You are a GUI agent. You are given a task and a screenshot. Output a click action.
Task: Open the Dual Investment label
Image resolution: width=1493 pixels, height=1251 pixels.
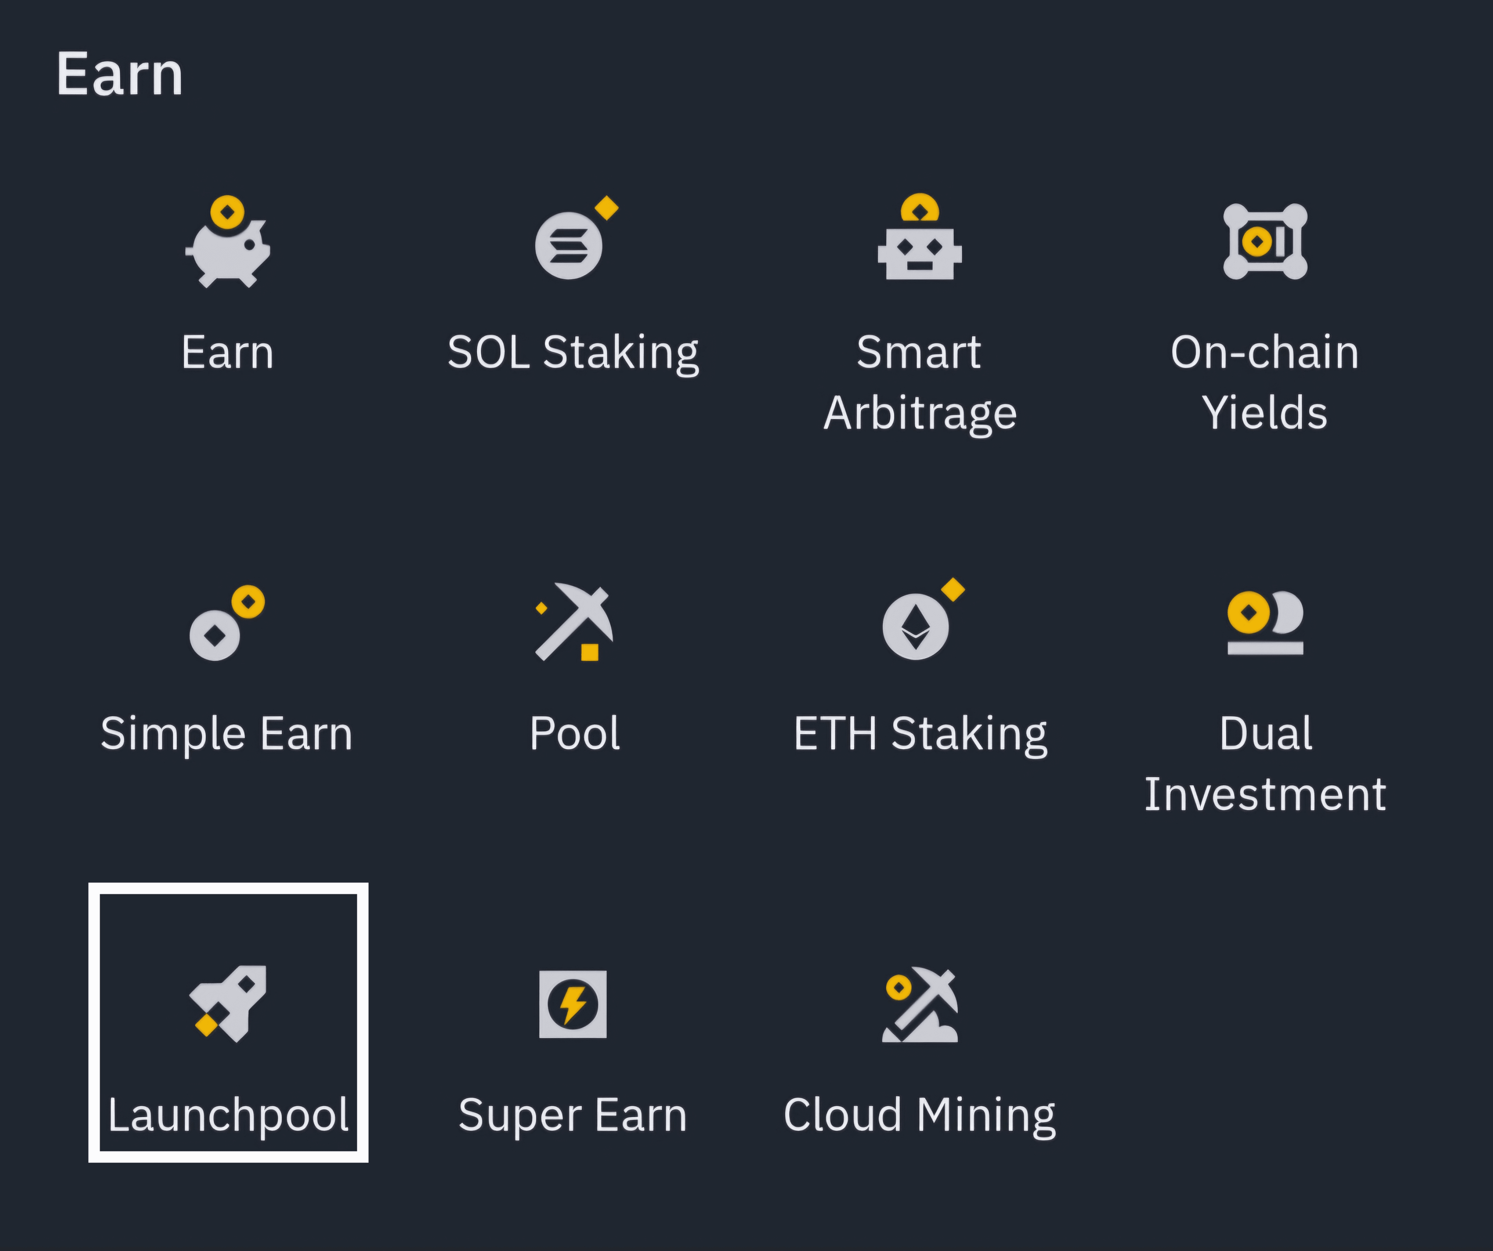point(1265,763)
